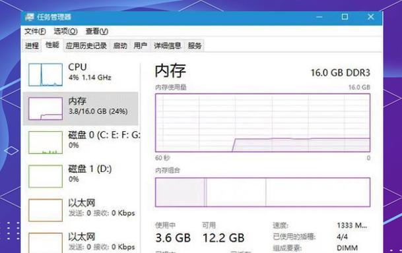Select the first 以太网 network item
The image size is (402, 253).
tap(81, 210)
